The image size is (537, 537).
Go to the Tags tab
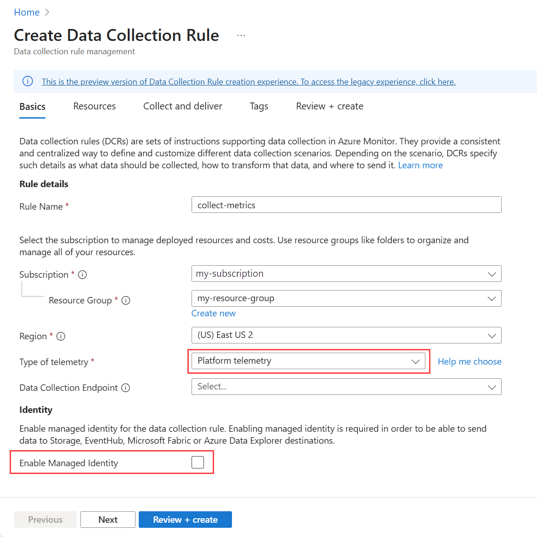coord(259,107)
